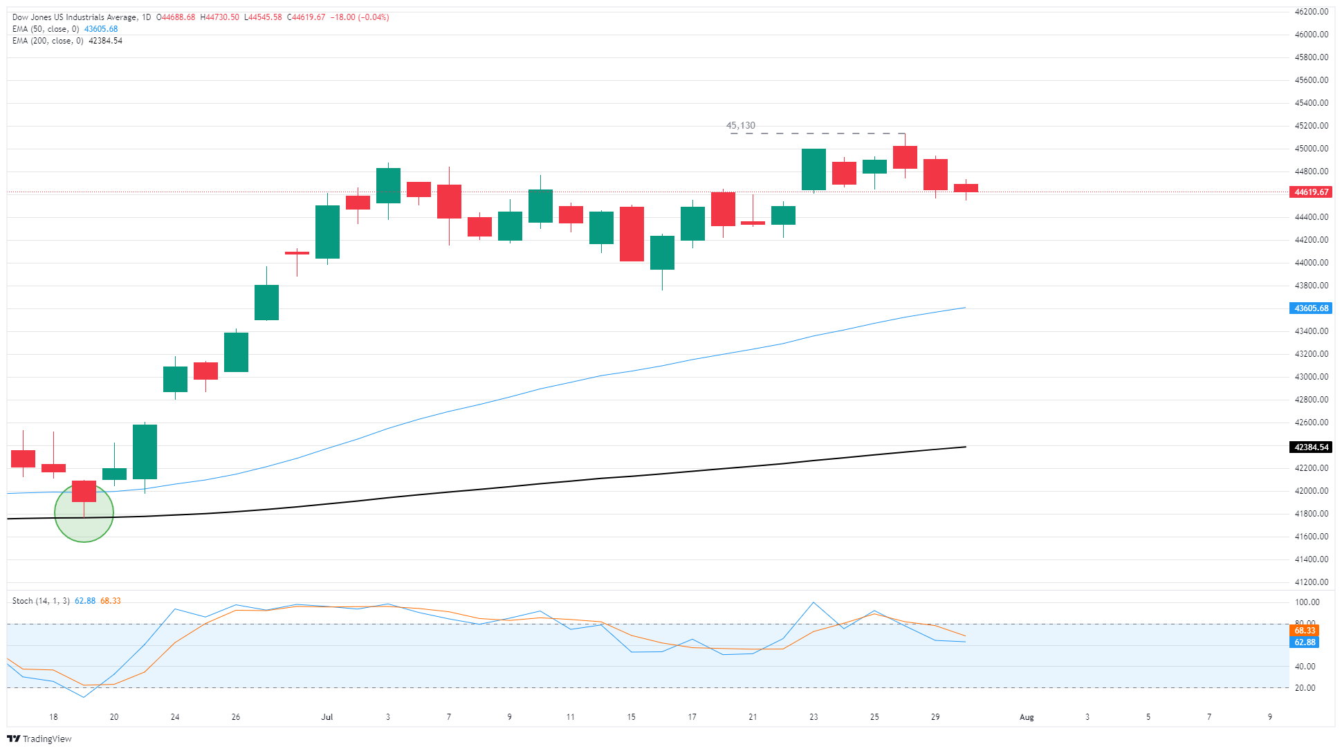
Task: Click the green circle support marker
Action: [x=84, y=512]
